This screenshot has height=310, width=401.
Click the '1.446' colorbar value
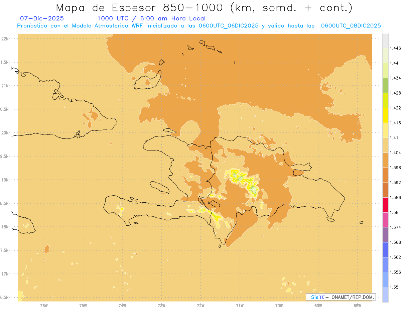point(395,48)
